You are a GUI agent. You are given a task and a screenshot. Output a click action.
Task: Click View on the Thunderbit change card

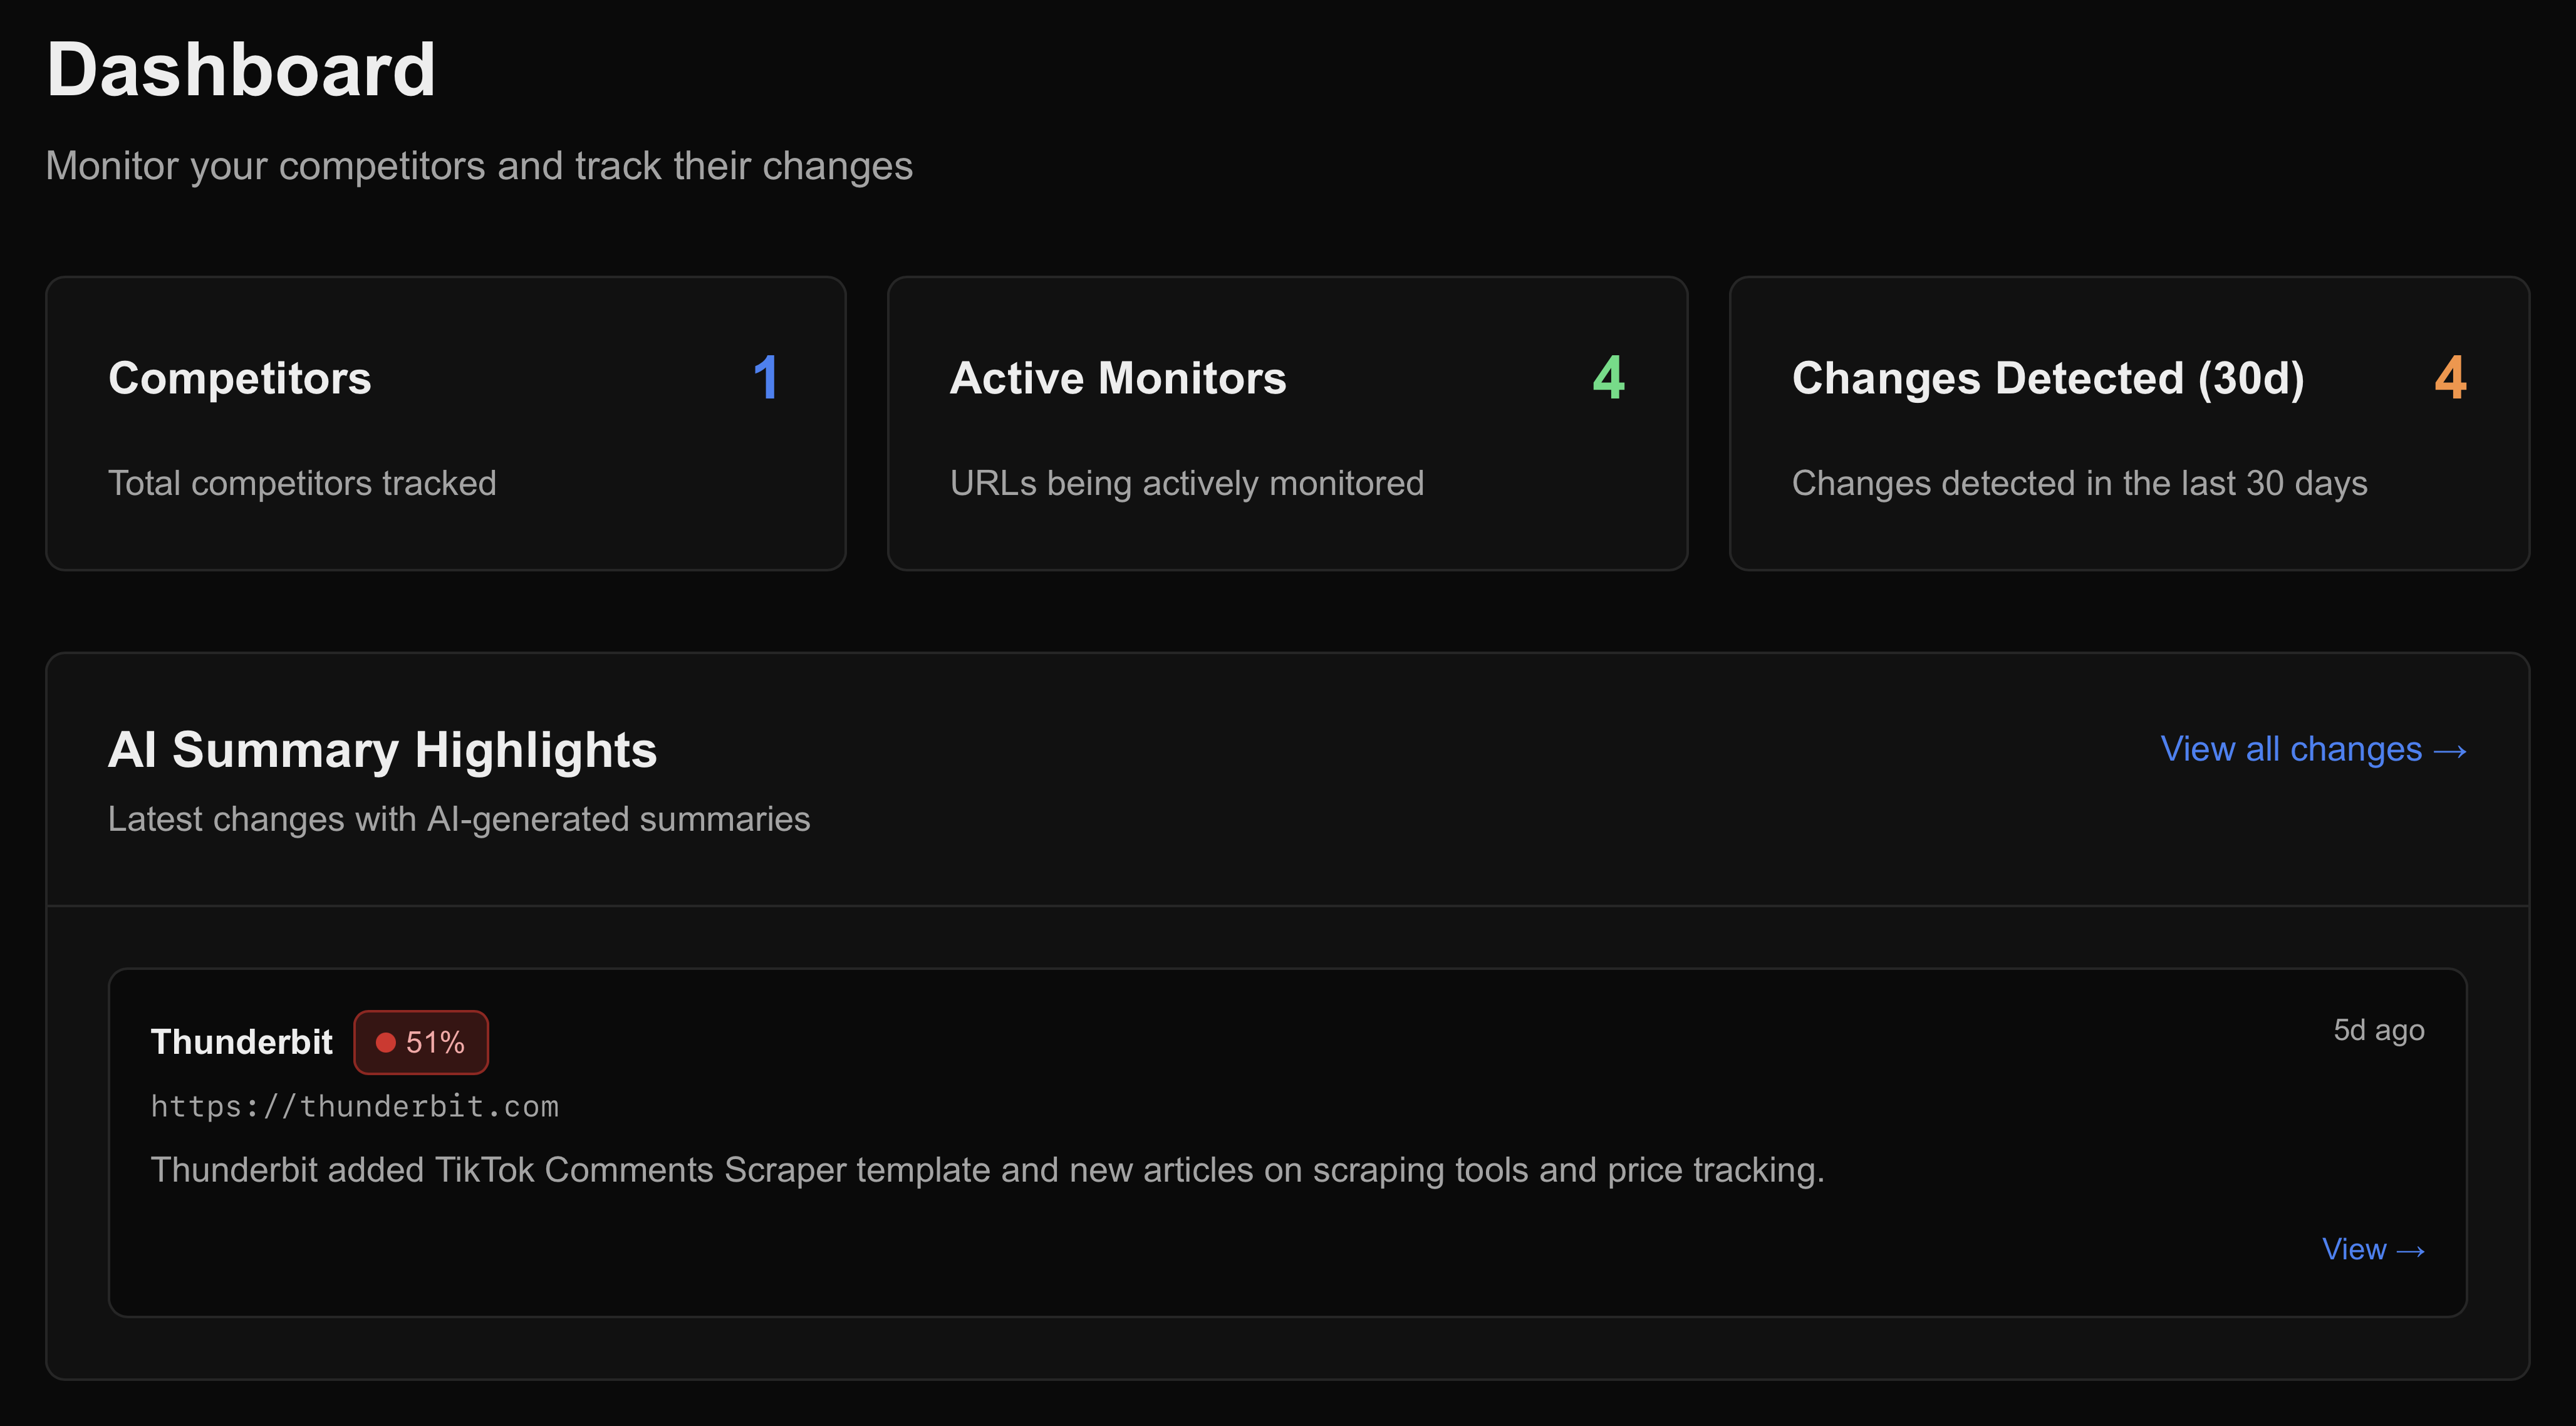coord(2356,1249)
